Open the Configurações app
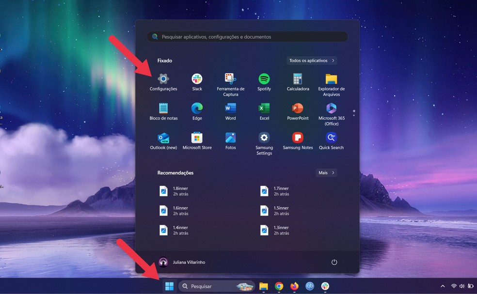Viewport: 477px width, 294px height. tap(163, 82)
